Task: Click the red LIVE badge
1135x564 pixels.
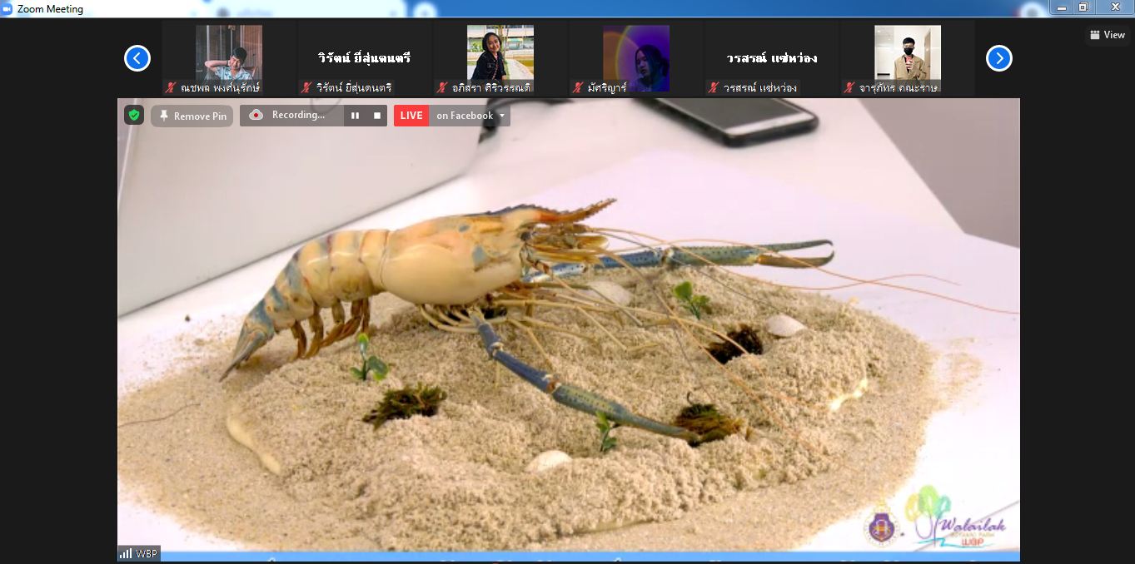Action: click(x=411, y=116)
